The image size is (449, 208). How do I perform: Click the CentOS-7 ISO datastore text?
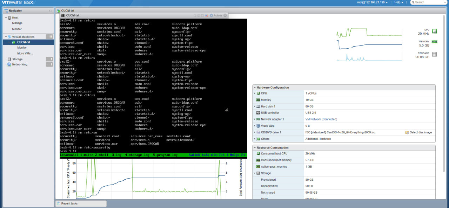pos(340,132)
